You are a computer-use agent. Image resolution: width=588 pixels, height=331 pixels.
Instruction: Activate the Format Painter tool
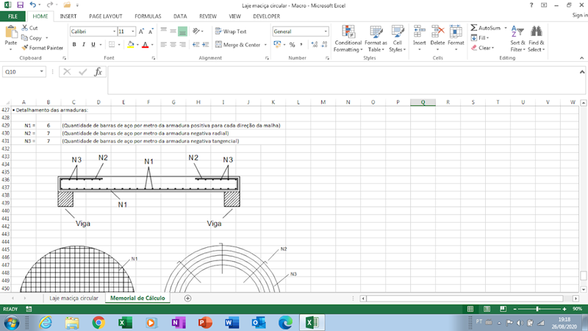43,48
